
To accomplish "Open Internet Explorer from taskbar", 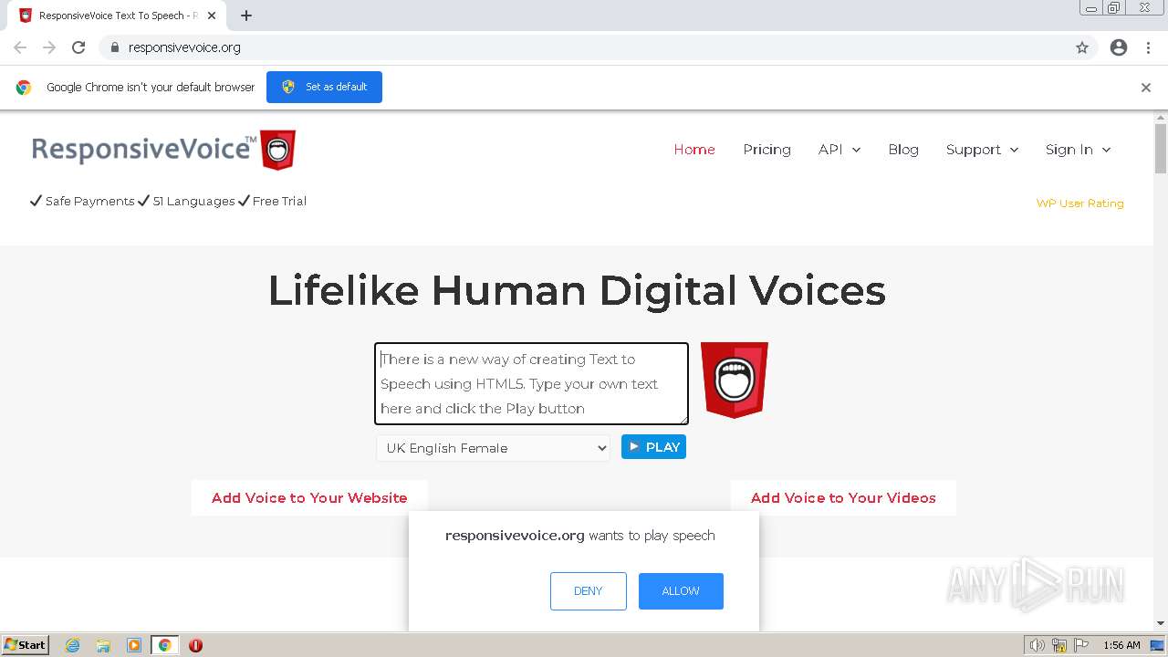I will 72,645.
